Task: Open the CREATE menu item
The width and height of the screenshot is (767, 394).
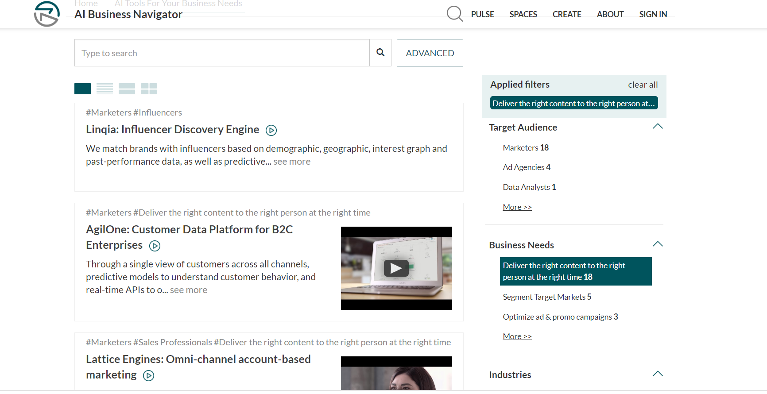Action: coord(567,14)
